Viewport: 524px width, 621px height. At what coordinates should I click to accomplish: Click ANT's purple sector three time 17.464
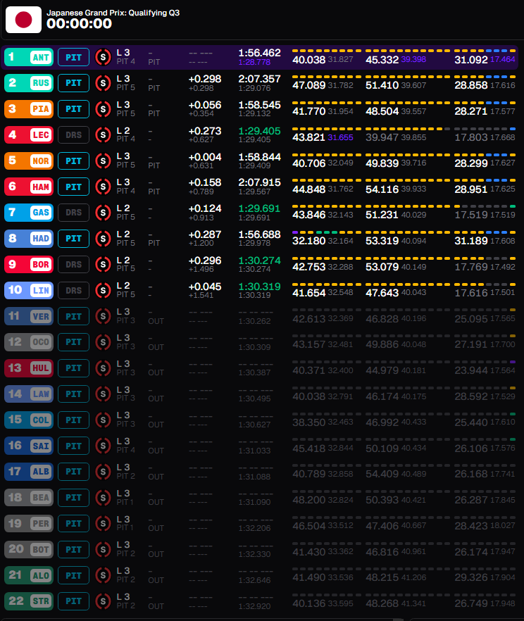503,59
